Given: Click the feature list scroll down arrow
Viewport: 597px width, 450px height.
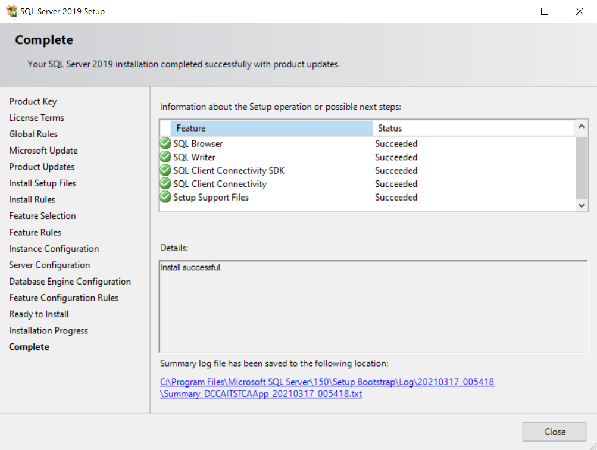Looking at the screenshot, I should tap(581, 205).
